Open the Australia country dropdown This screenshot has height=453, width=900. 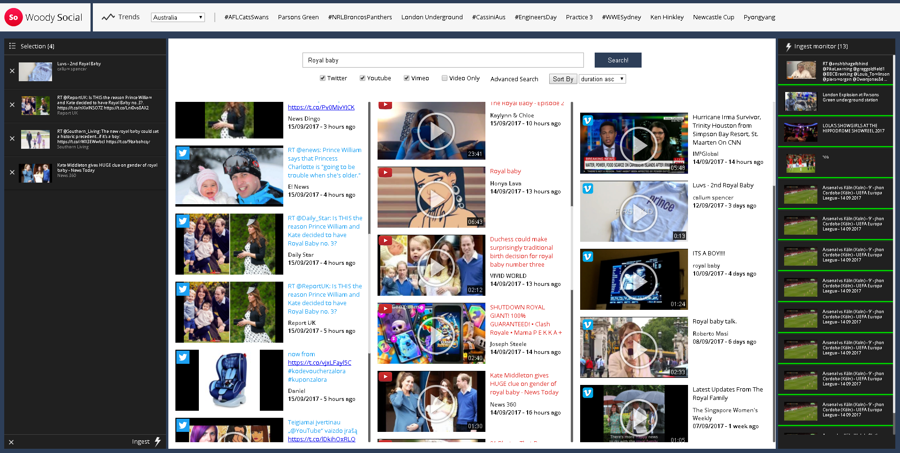coord(178,17)
